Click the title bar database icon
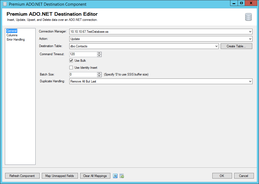259x184 pixels. point(5,4)
